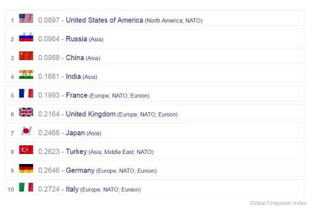This screenshot has height=208, width=315.
Task: Open the France country entry
Action: coord(77,95)
